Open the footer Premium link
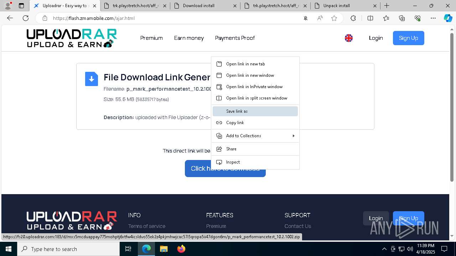The image size is (456, 256). pyautogui.click(x=216, y=226)
